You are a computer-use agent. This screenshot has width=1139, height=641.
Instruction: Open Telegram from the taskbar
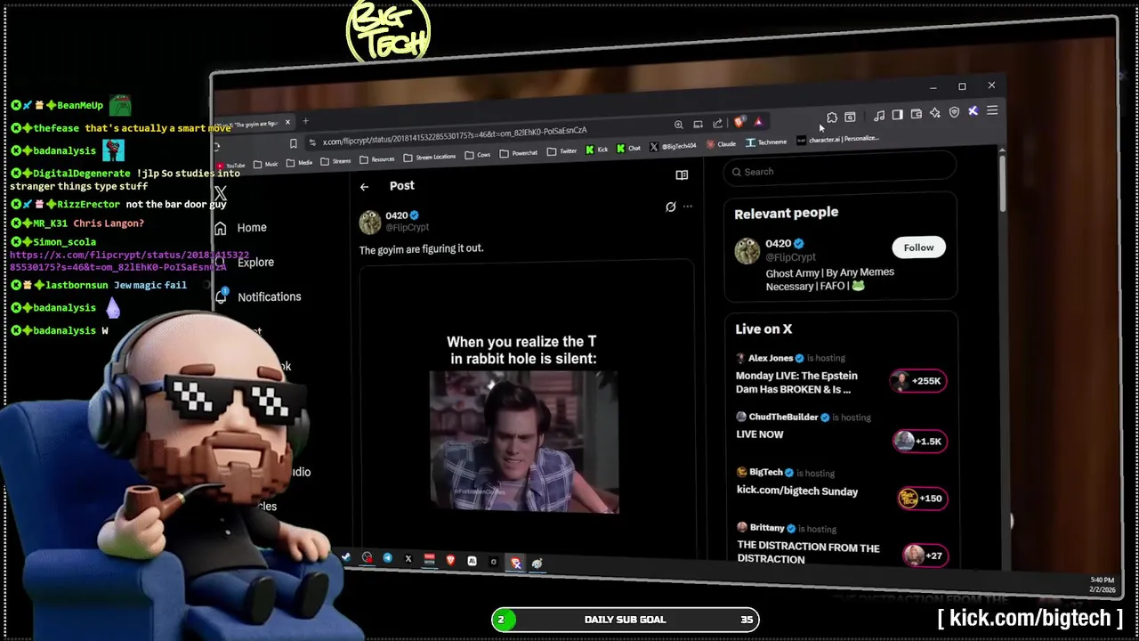[388, 558]
